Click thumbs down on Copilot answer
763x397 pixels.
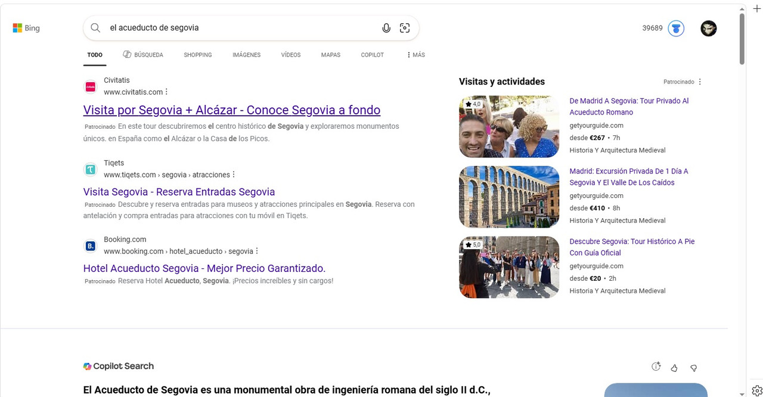click(x=693, y=368)
